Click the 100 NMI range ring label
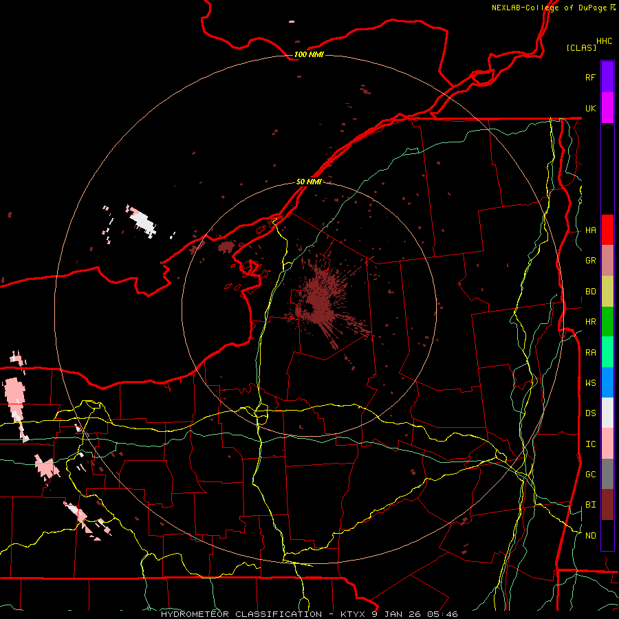Viewport: 619px width, 619px height. [309, 54]
